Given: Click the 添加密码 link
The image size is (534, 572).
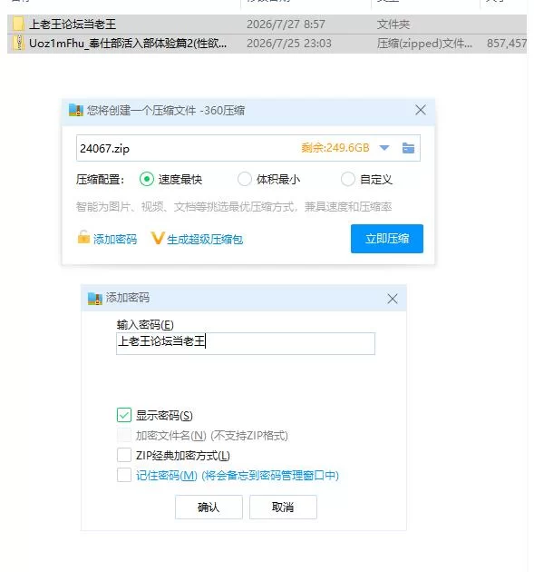Looking at the screenshot, I should (115, 240).
